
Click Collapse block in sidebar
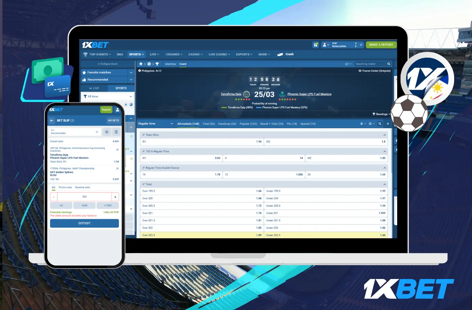point(108,64)
